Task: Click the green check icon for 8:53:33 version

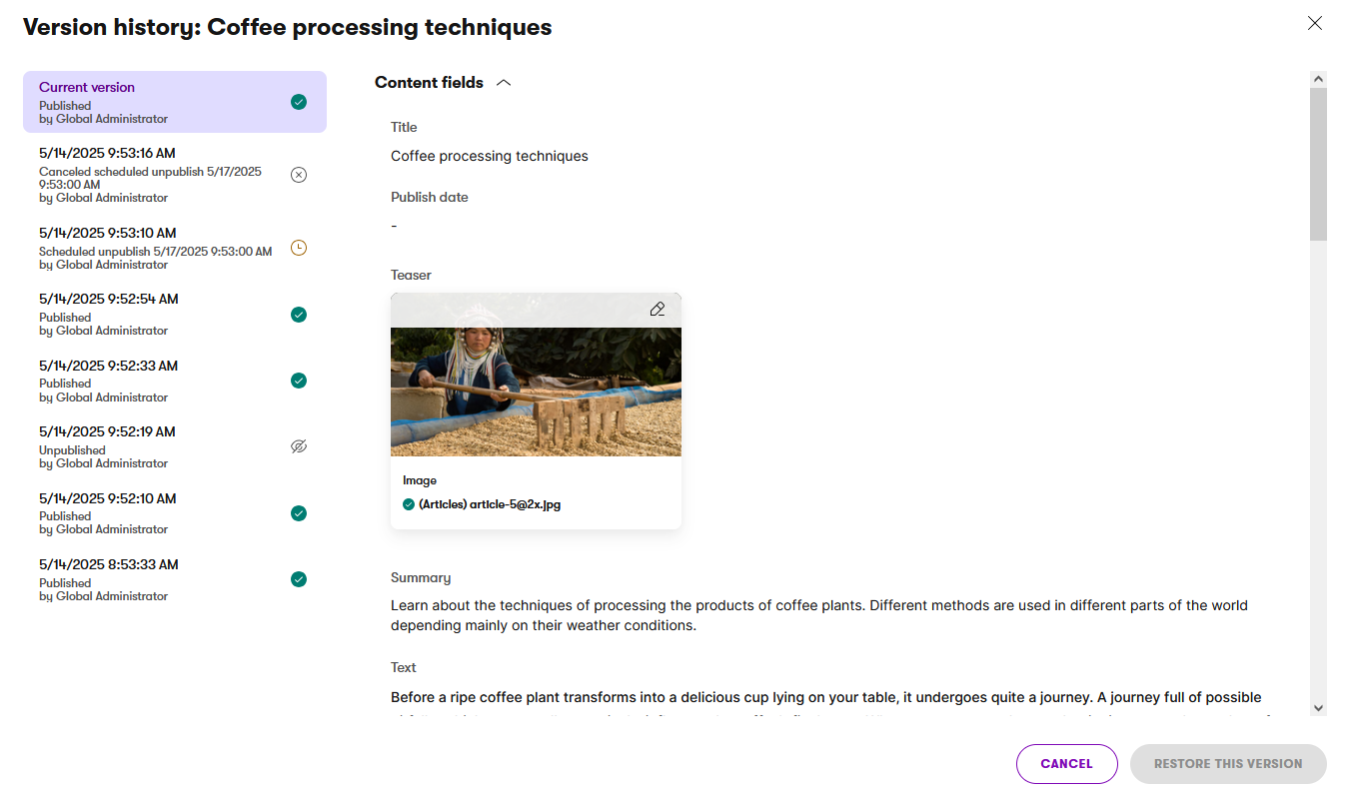Action: (298, 579)
